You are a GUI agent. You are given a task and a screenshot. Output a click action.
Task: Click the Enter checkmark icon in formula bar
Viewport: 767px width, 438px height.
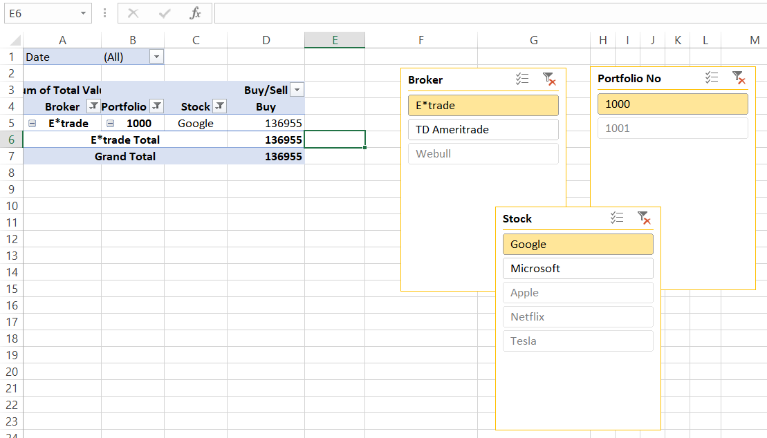(165, 13)
